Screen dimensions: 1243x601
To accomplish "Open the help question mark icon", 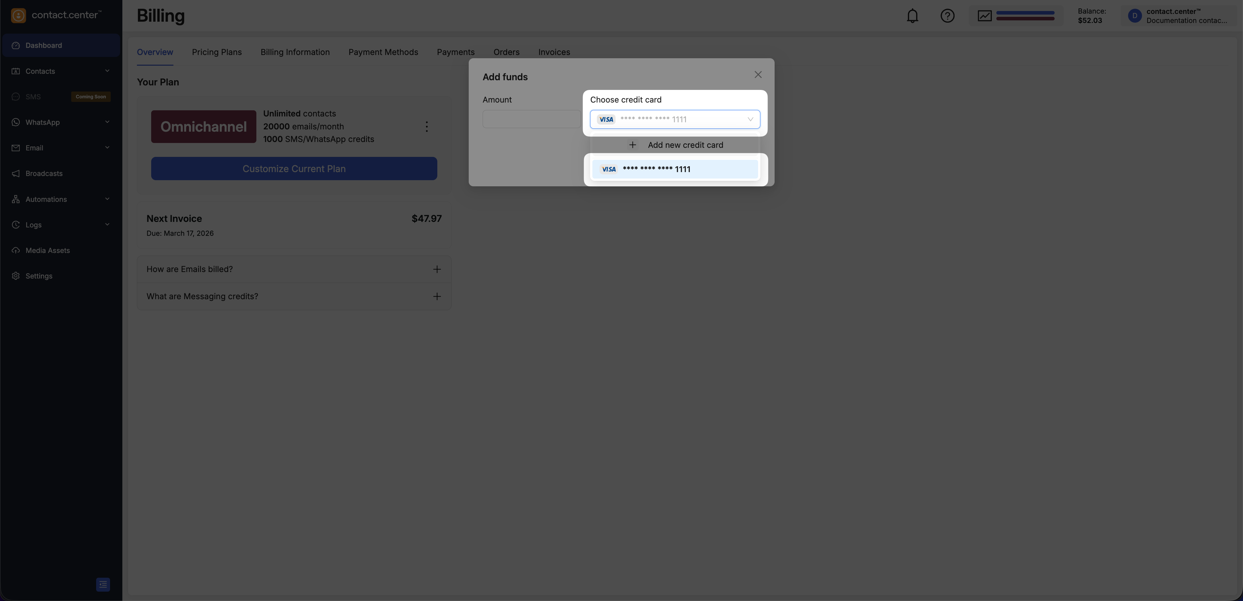I will (947, 16).
